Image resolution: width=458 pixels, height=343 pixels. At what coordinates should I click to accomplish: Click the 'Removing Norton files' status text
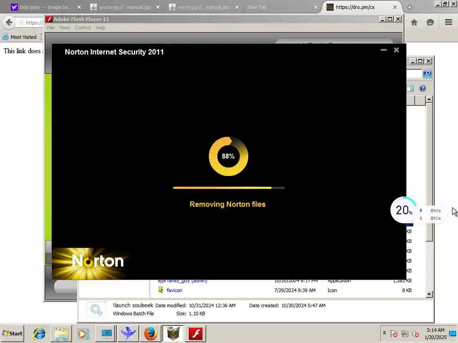click(x=228, y=204)
